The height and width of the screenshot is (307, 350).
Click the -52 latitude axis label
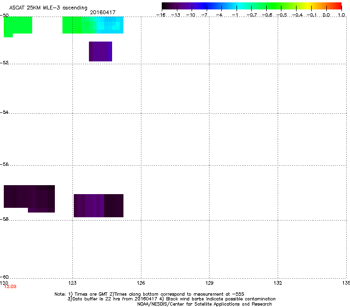pyautogui.click(x=4, y=63)
